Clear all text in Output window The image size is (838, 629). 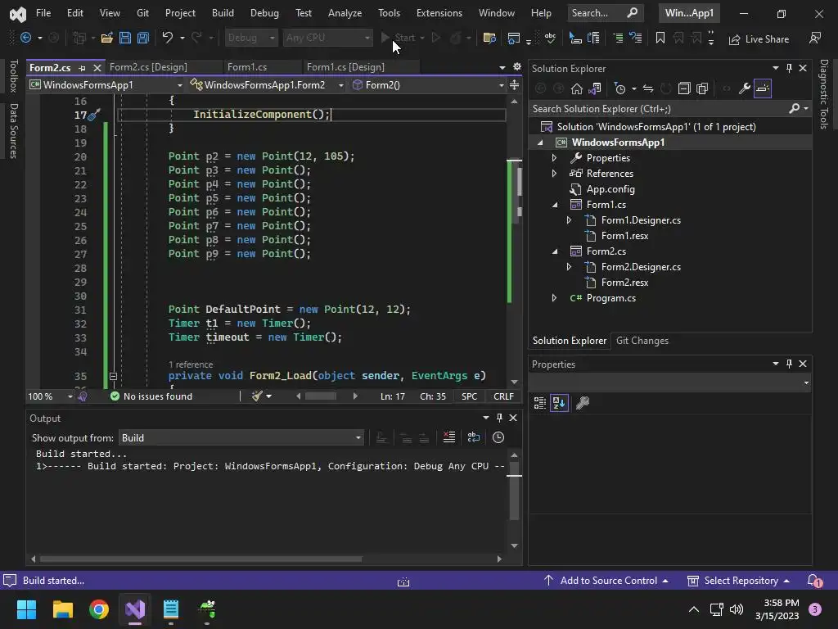coord(448,437)
